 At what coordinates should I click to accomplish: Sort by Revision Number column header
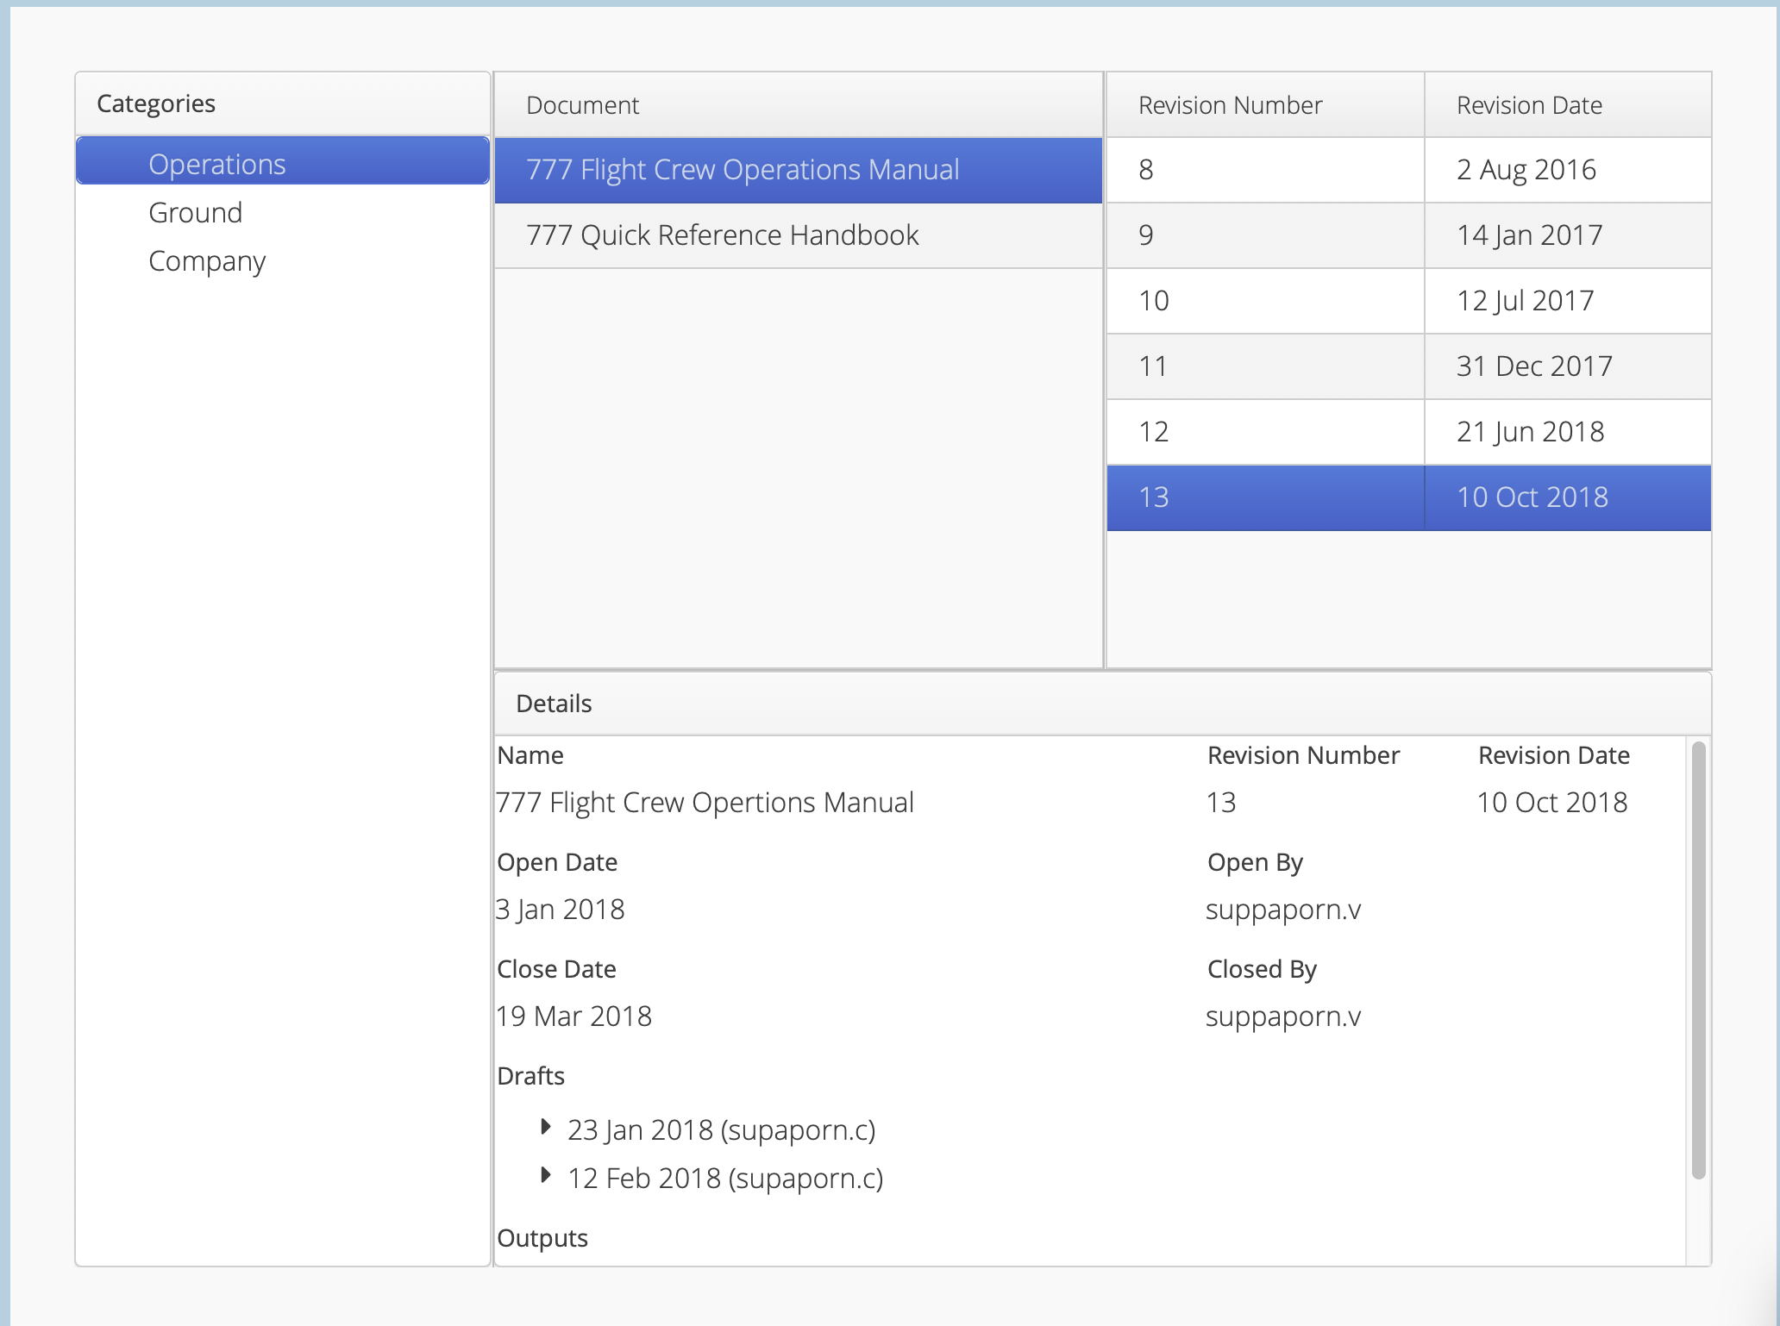[1230, 105]
